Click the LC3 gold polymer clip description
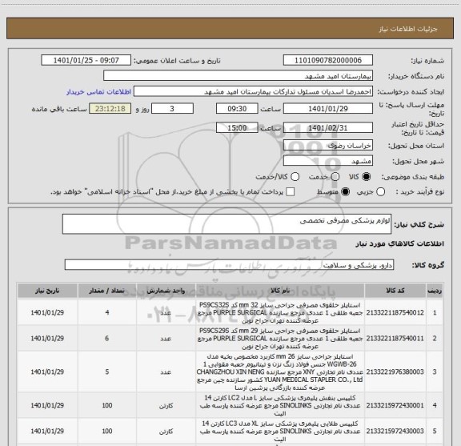The image size is (461, 446). pyautogui.click(x=280, y=431)
